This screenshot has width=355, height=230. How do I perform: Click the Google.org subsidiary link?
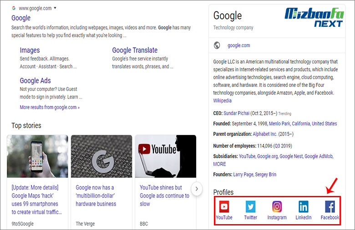coord(267,156)
